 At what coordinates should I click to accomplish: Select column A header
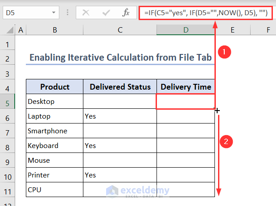[21, 30]
